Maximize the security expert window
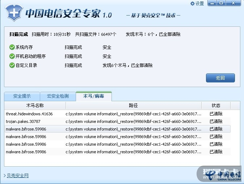Viewport: 244px width, 184px height. pos(221,3)
